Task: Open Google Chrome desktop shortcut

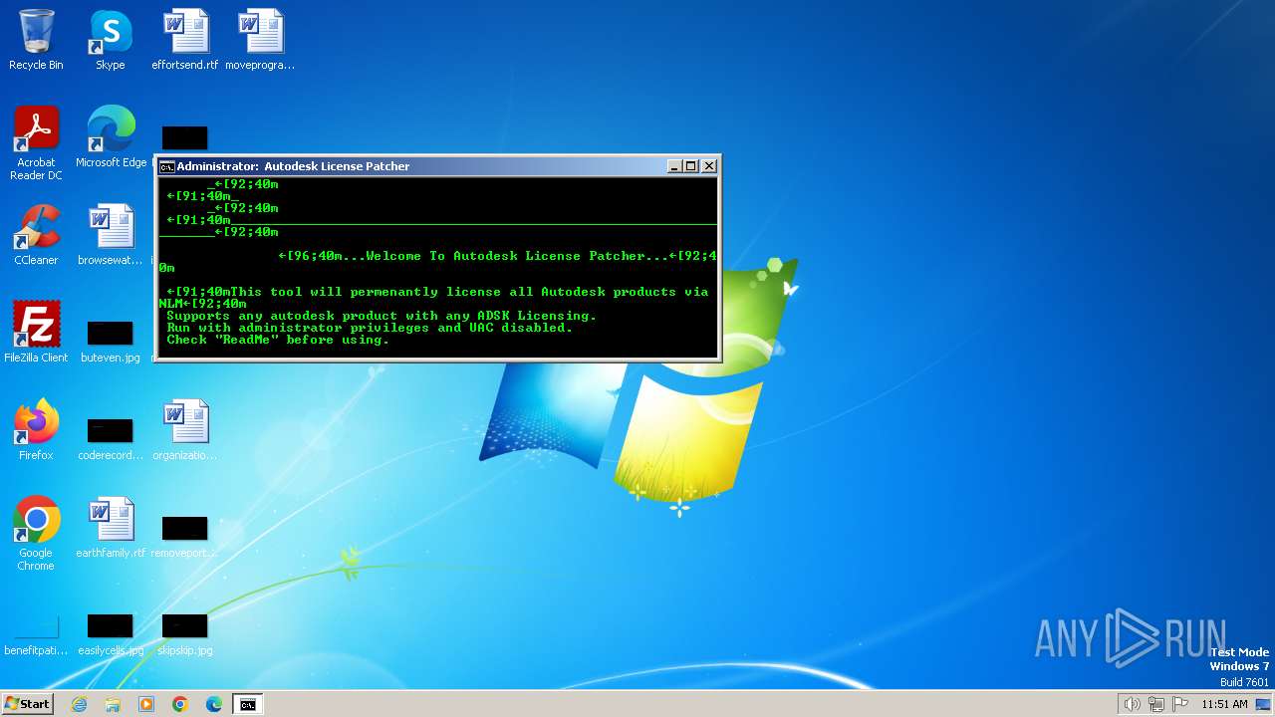Action: [x=36, y=534]
